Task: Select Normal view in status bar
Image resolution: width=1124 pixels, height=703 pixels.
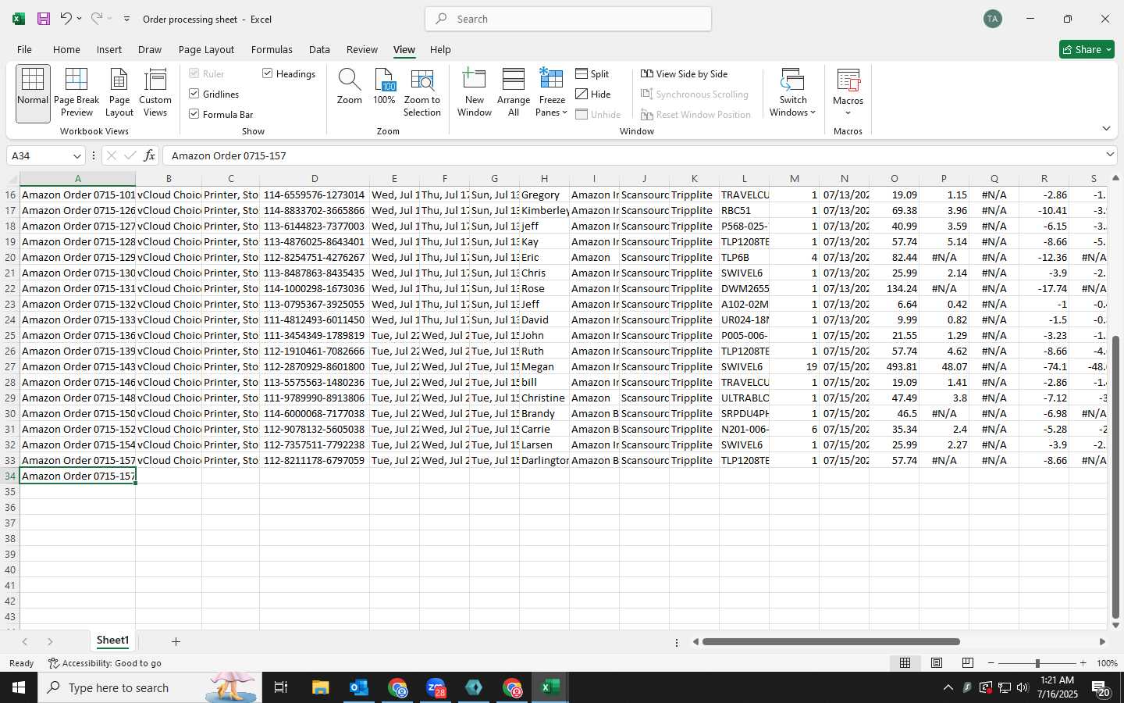Action: [905, 663]
